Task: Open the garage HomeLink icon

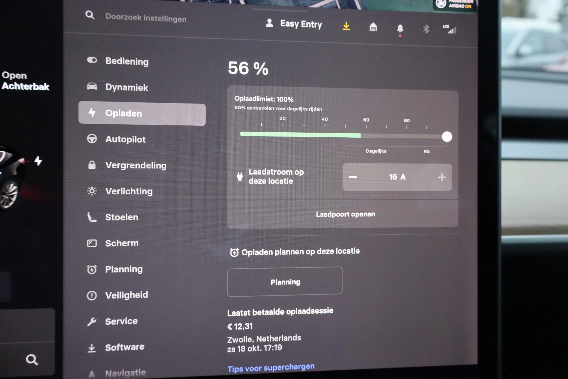Action: pyautogui.click(x=373, y=27)
